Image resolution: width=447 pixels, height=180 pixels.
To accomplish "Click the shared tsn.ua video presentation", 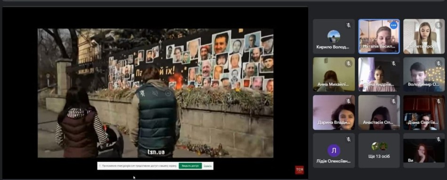I will point(155,93).
